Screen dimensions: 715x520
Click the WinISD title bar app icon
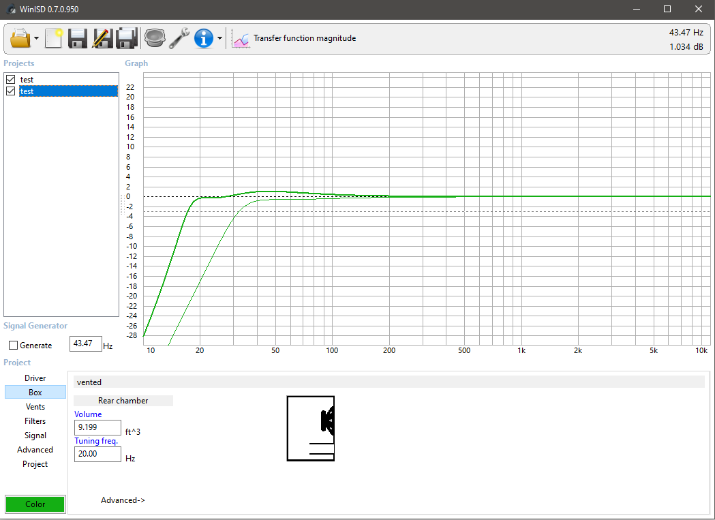click(11, 9)
